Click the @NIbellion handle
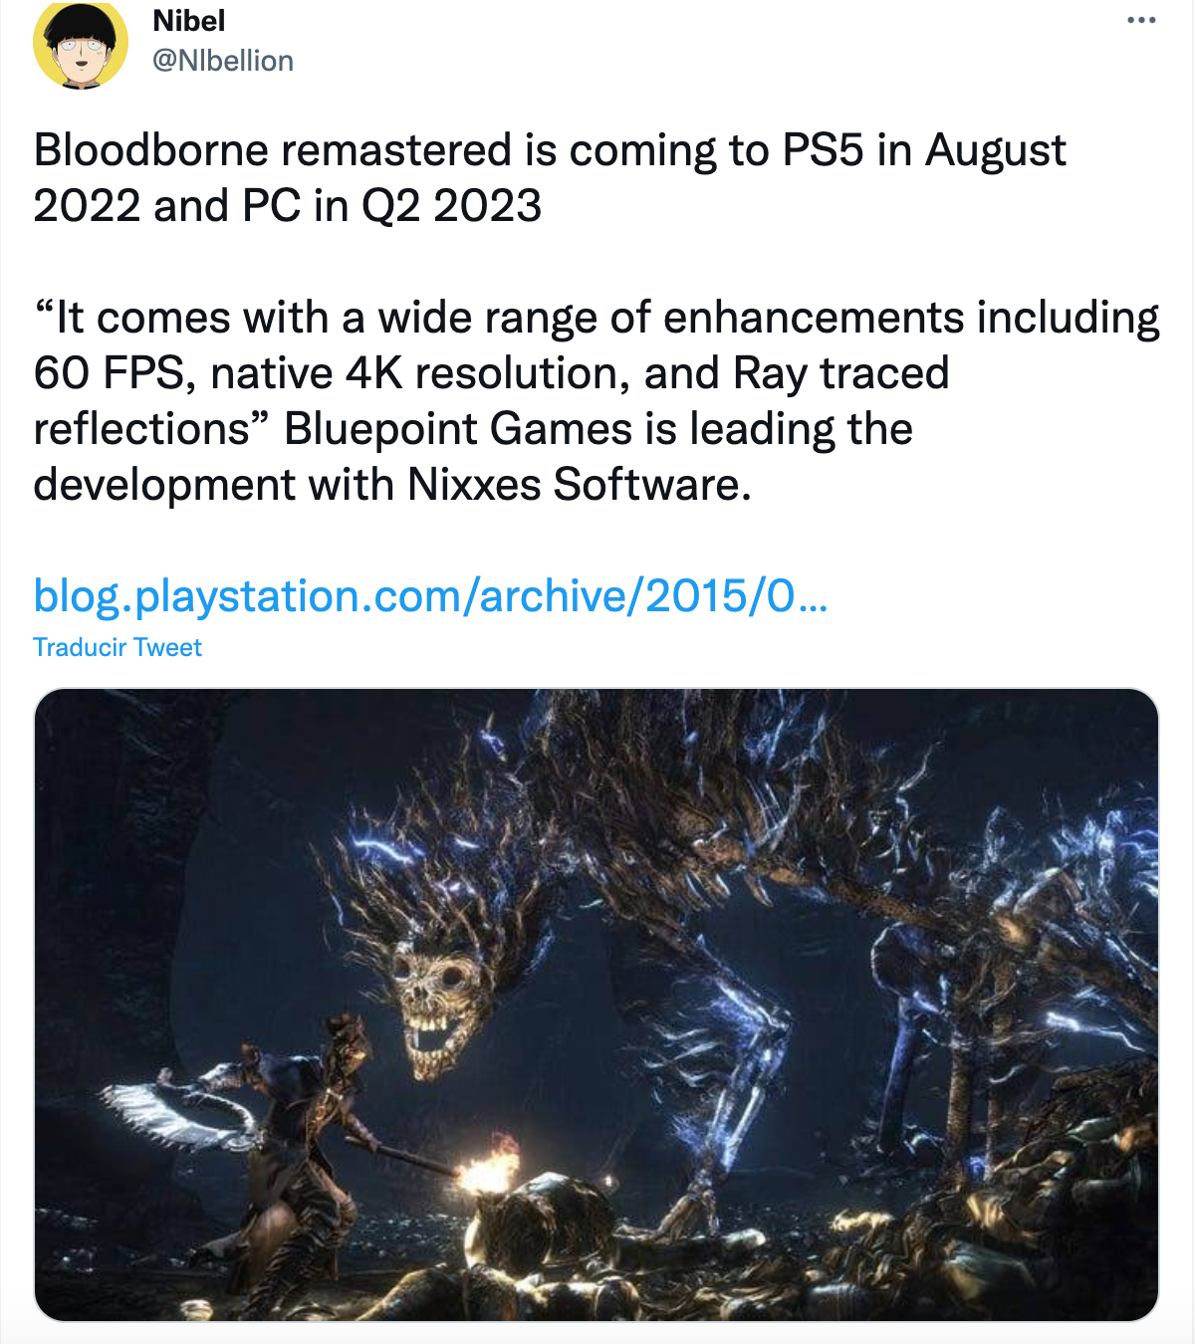Image resolution: width=1195 pixels, height=1344 pixels. (223, 61)
